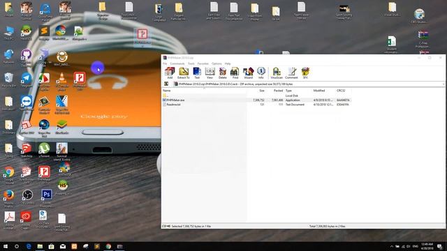The image size is (447, 251).
Task: Open Microsoft Edge from the taskbar
Action: 29,246
